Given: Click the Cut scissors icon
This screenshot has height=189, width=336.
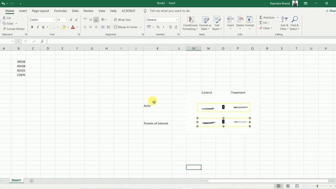Looking at the screenshot, I should (x=4, y=18).
